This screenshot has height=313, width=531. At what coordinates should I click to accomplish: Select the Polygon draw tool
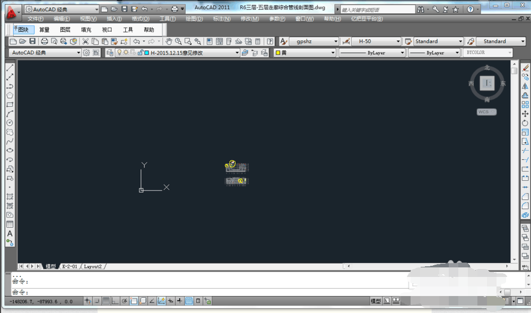click(10, 95)
